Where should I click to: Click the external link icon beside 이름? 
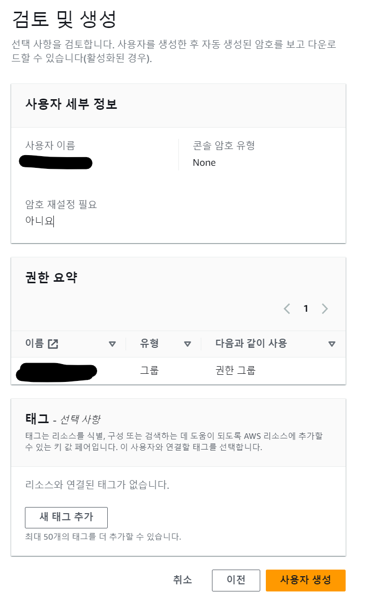53,344
